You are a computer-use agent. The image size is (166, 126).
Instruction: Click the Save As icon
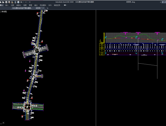tap(9, 2)
